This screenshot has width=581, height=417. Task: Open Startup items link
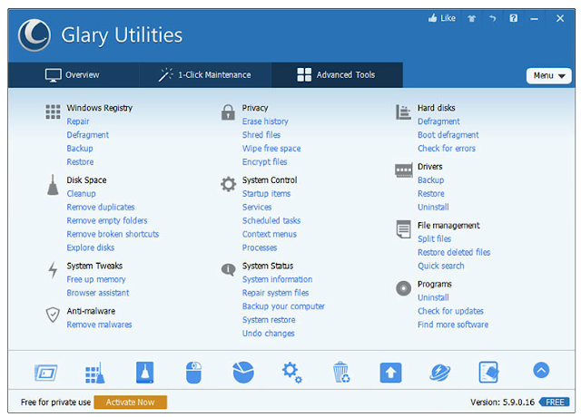tap(266, 193)
